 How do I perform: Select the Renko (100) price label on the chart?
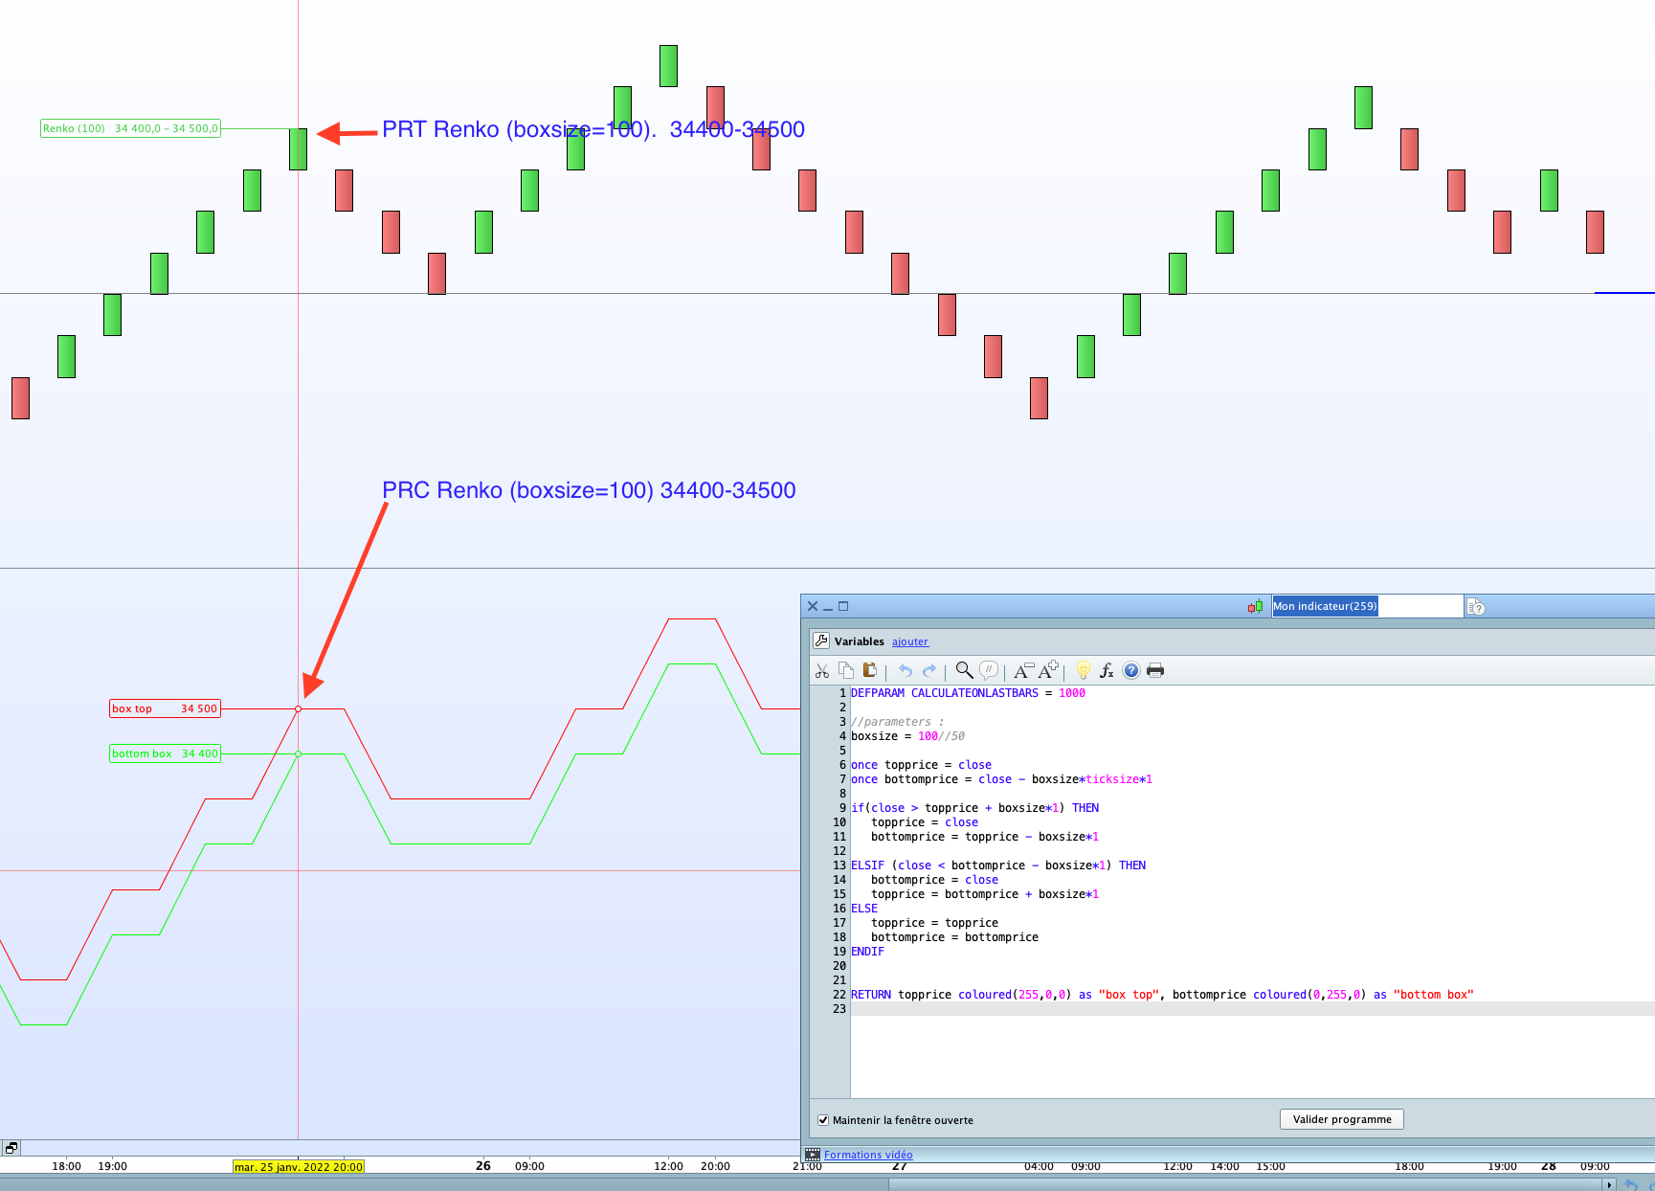point(130,128)
